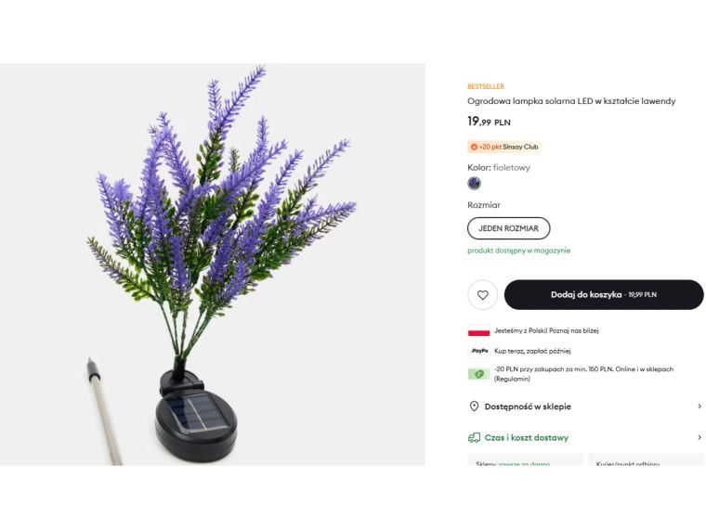Screen dimensions: 706x529
Task: Click the green discount coupon icon
Action: click(x=478, y=374)
